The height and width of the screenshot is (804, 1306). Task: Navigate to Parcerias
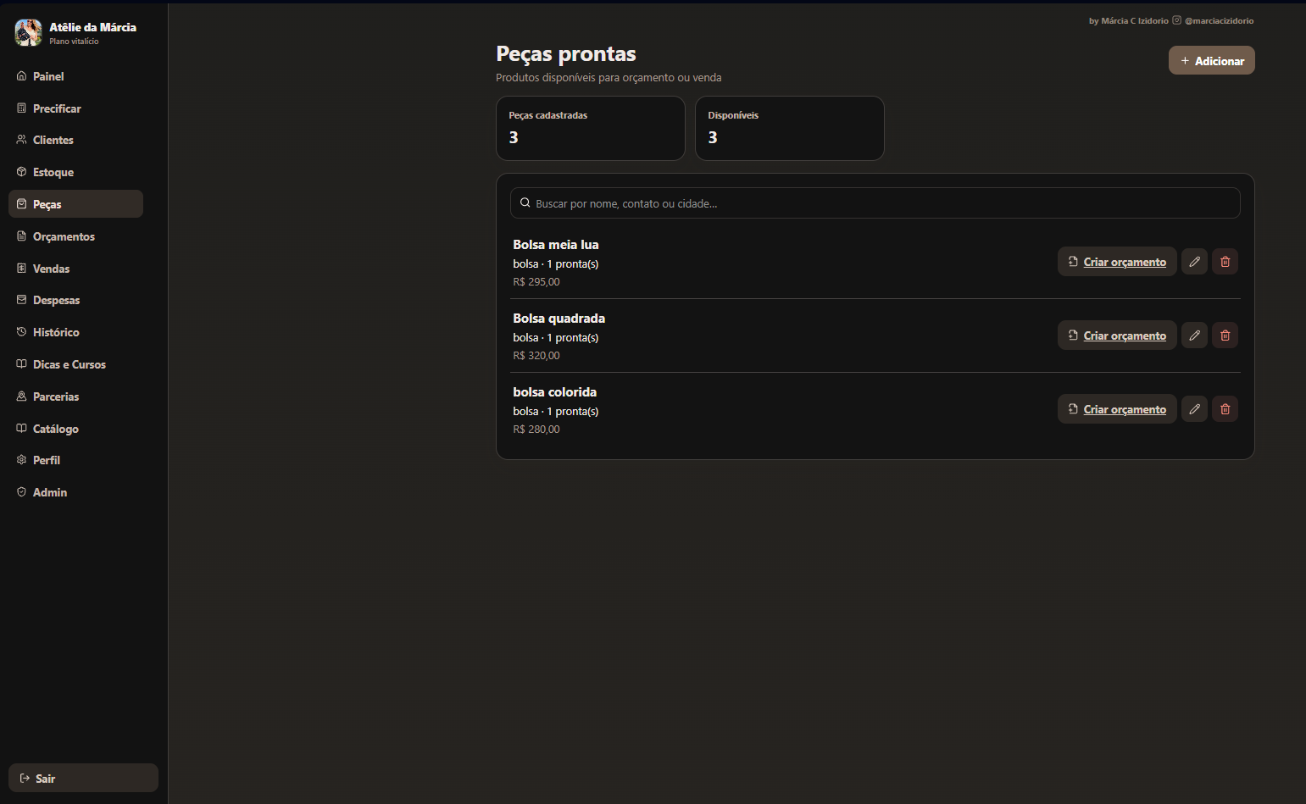(x=75, y=396)
